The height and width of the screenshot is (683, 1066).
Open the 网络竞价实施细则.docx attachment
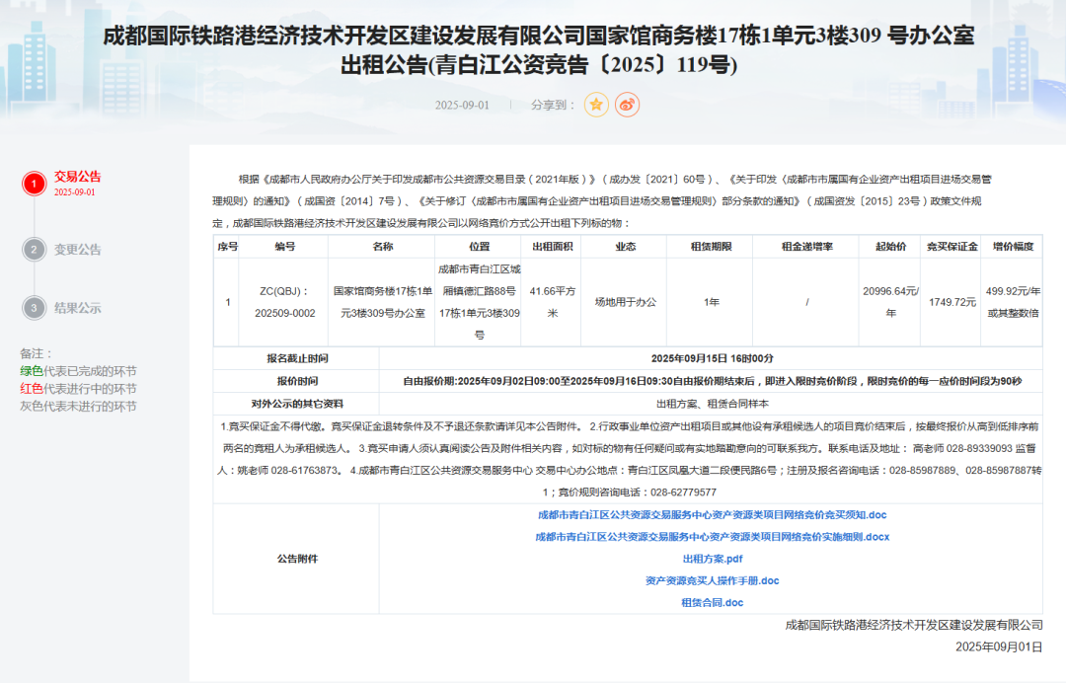[x=712, y=537]
